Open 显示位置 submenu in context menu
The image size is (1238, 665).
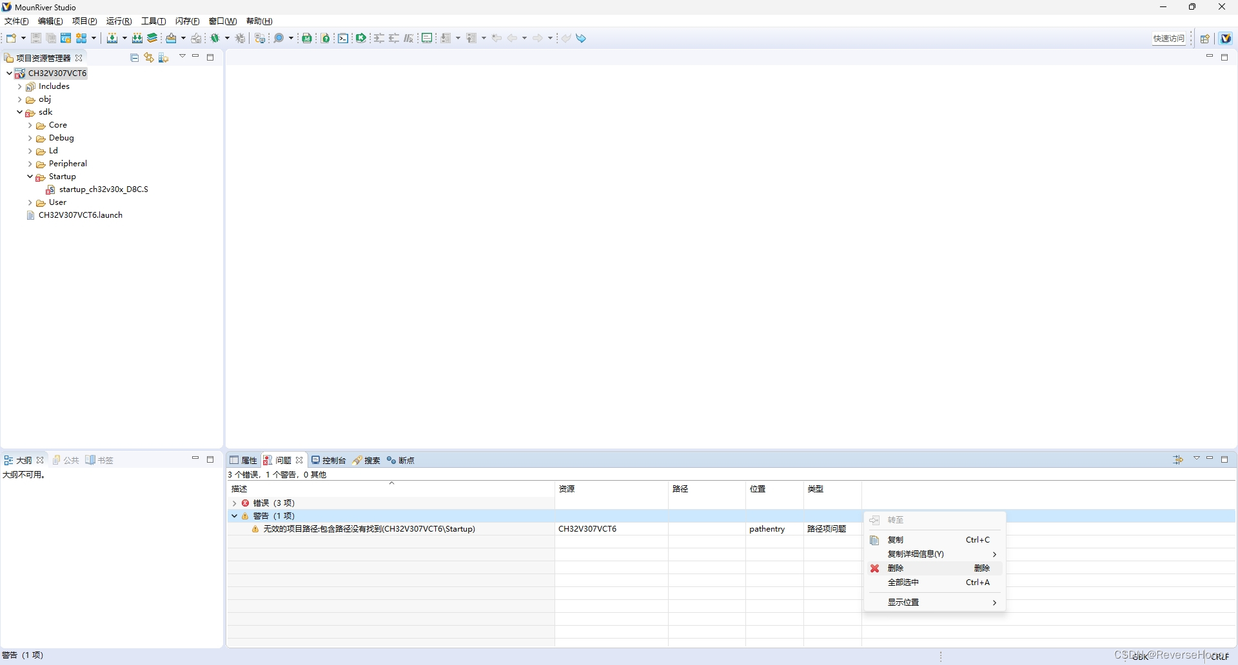click(934, 602)
